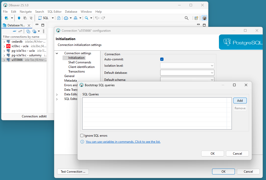
Task: Open the SQL button dropdown arrow
Action: [x=53, y=18]
